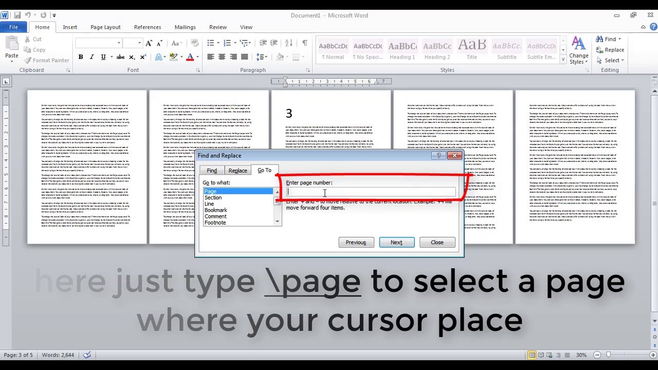Screen dimensions: 658x370
Task: Switch to Print Layout view
Action: point(532,355)
